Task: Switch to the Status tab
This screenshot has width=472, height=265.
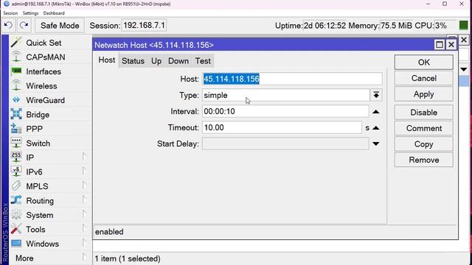Action: point(133,61)
